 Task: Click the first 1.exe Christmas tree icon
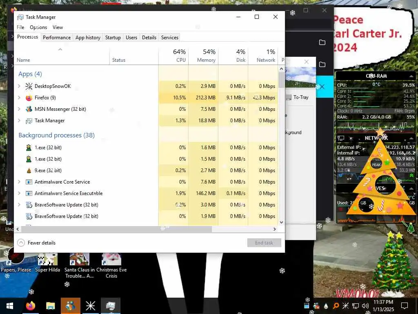29,148
